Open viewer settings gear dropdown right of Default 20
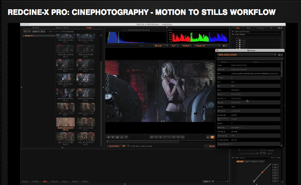 pos(224,46)
